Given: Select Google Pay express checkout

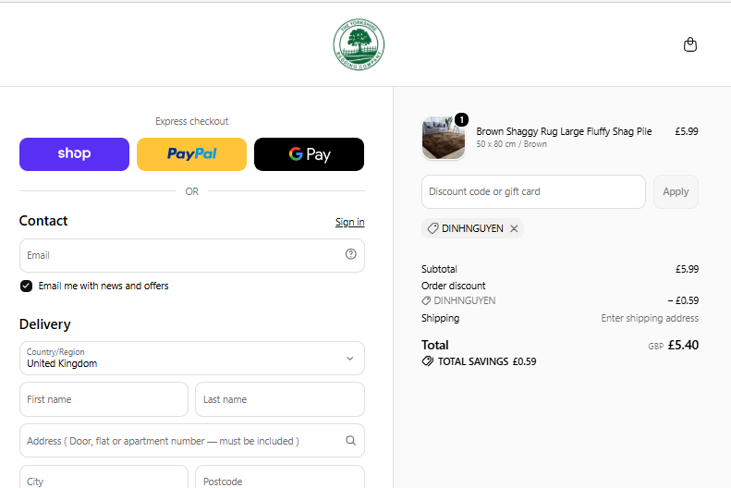Looking at the screenshot, I should (x=309, y=154).
